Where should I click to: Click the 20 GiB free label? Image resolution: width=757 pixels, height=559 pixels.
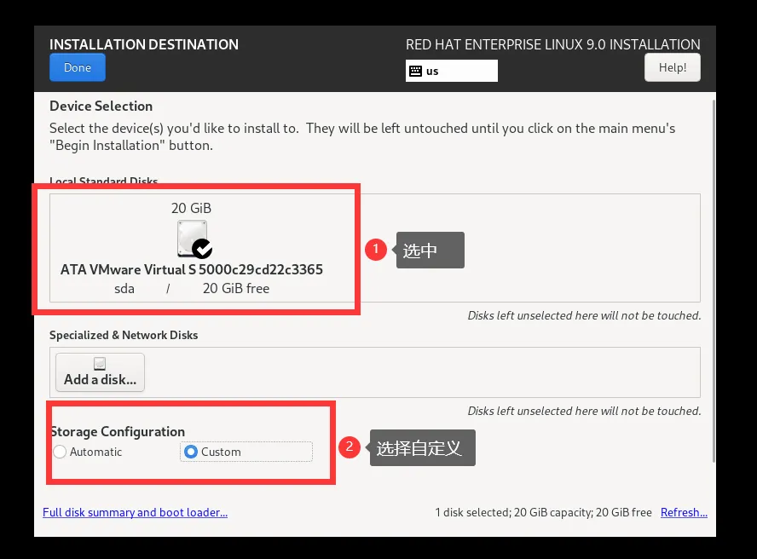(x=236, y=289)
